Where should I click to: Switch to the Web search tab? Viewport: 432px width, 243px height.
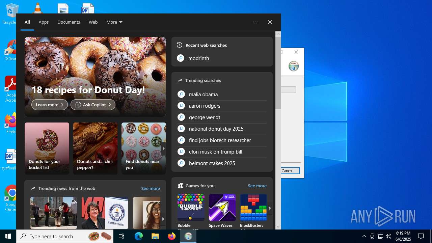(93, 22)
